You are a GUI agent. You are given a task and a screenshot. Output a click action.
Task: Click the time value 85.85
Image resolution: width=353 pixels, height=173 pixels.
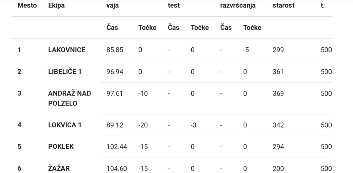coord(115,50)
